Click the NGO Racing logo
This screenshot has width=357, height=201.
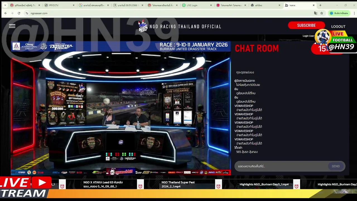[143, 27]
